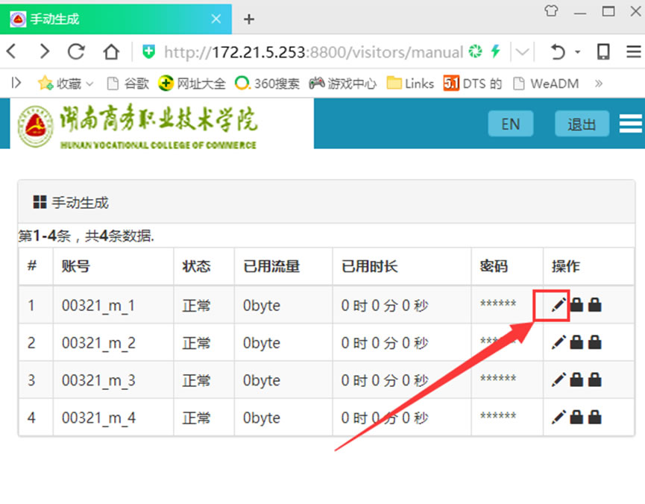Viewport: 645px width, 504px height.
Task: Open the 360搜索 bookmark
Action: coord(267,84)
